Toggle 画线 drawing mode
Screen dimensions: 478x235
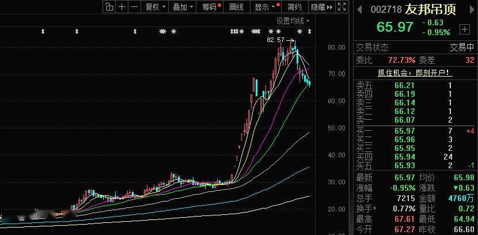237,7
